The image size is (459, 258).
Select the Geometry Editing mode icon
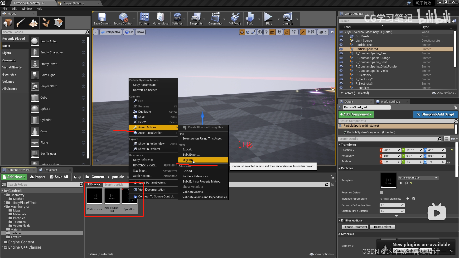click(x=58, y=23)
